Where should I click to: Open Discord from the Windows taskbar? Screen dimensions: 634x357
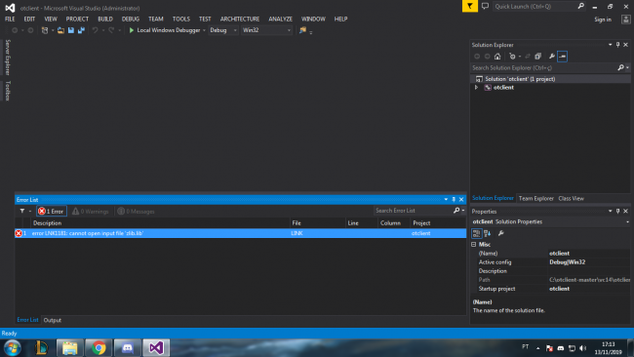tap(128, 347)
